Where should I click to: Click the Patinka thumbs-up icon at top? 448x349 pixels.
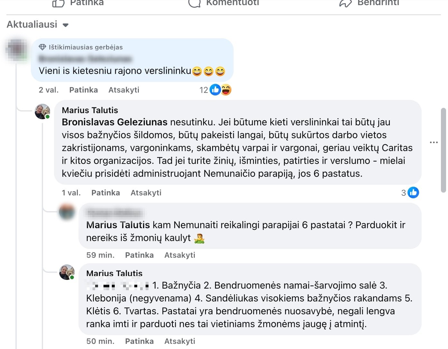click(58, 3)
